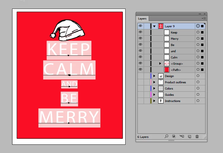This screenshot has height=153, width=223.
Task: Open the Layers panel flyout menu
Action: pos(204,18)
